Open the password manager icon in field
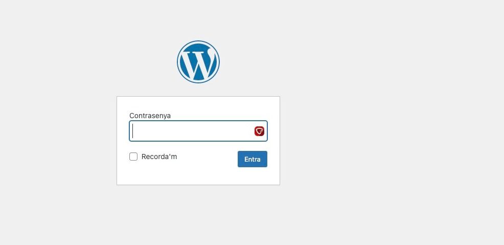The height and width of the screenshot is (245, 504). click(x=259, y=131)
